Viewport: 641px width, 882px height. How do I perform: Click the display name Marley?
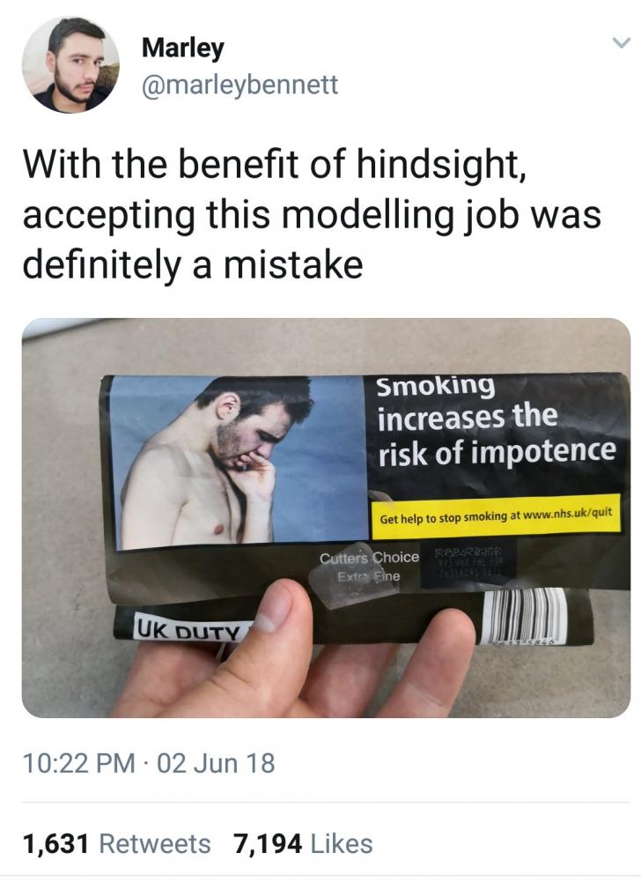pos(183,48)
